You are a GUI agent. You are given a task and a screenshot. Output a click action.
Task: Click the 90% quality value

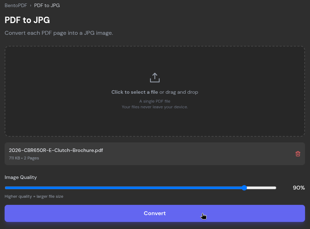pos(299,188)
